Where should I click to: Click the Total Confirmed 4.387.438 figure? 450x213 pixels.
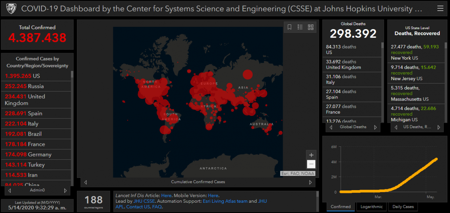tap(37, 37)
